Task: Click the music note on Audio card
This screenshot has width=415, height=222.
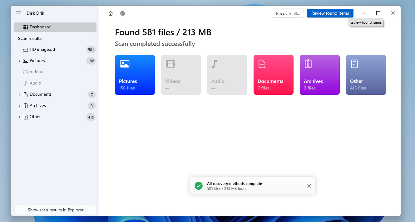Action: click(x=215, y=64)
